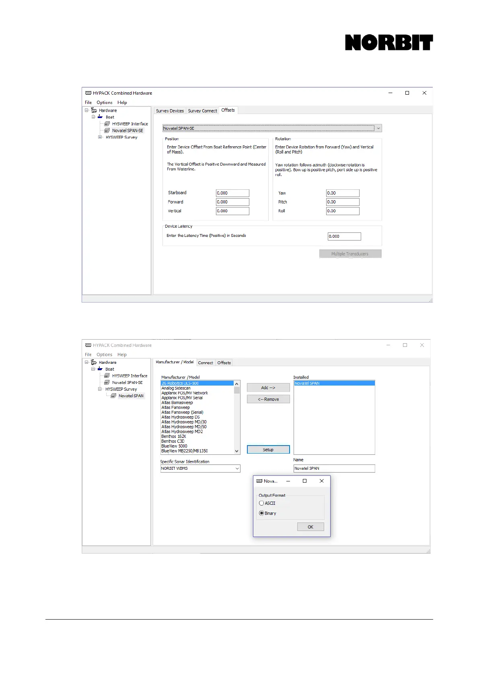
Task: Click the Device Latency seconds field
Action: pos(344,236)
